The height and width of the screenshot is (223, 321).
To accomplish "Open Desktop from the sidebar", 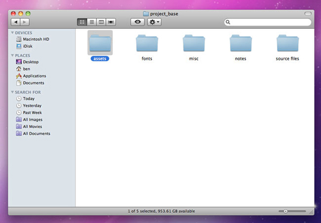I will (27, 62).
